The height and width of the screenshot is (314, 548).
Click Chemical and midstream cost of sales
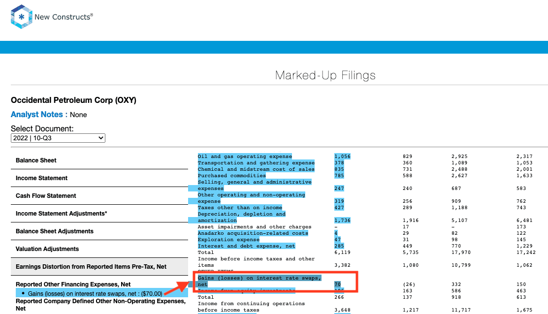pos(256,169)
